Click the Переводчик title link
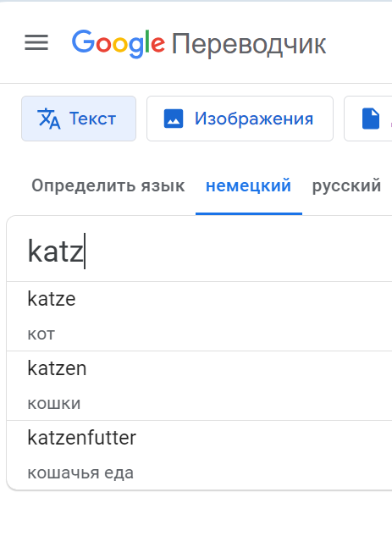The image size is (392, 547). coord(249,45)
